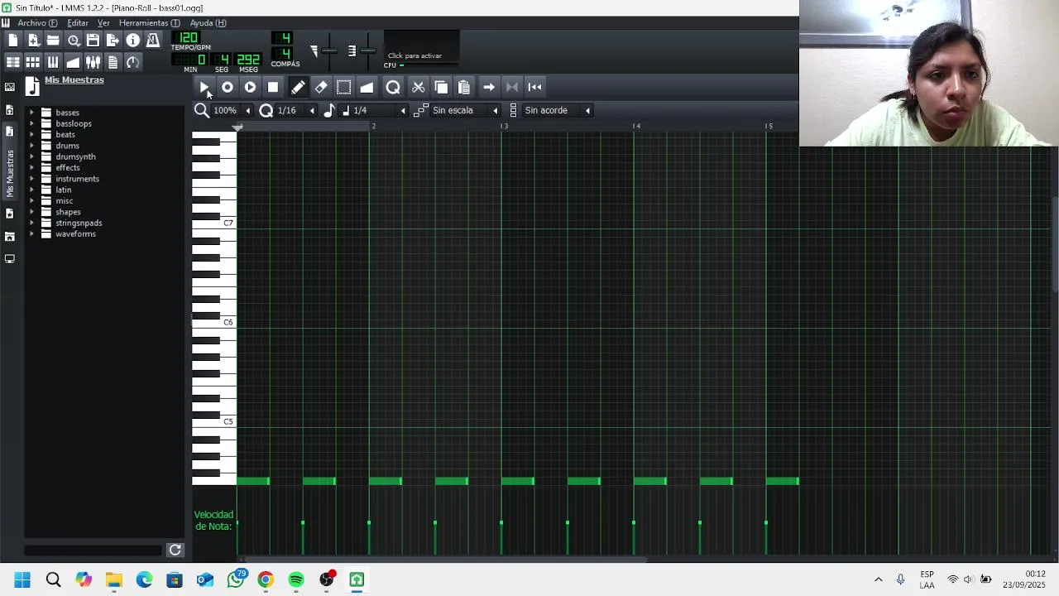Stop playback in piano roll
This screenshot has height=596, width=1059.
(x=273, y=87)
